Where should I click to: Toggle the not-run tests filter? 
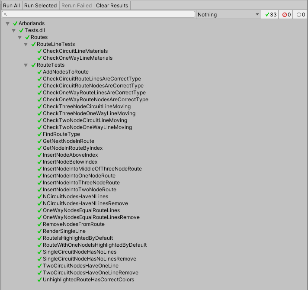[x=301, y=15]
